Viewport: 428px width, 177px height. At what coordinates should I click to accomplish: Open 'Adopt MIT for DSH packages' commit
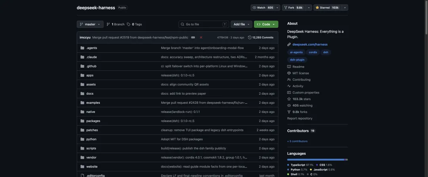(x=182, y=139)
